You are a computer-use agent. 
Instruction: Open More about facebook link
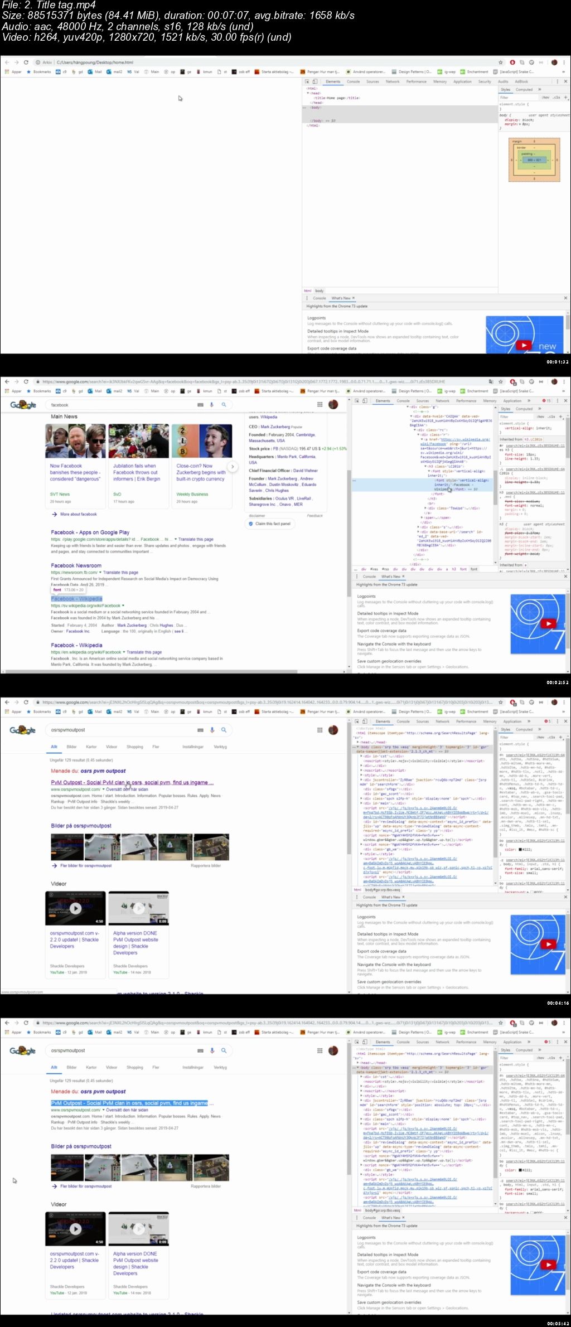(78, 514)
